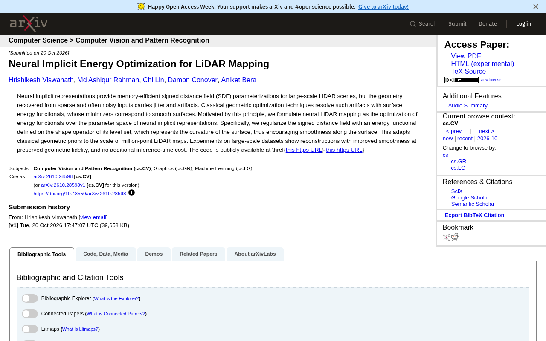The width and height of the screenshot is (546, 341).
Task: Open the Demos tab
Action: pyautogui.click(x=154, y=254)
